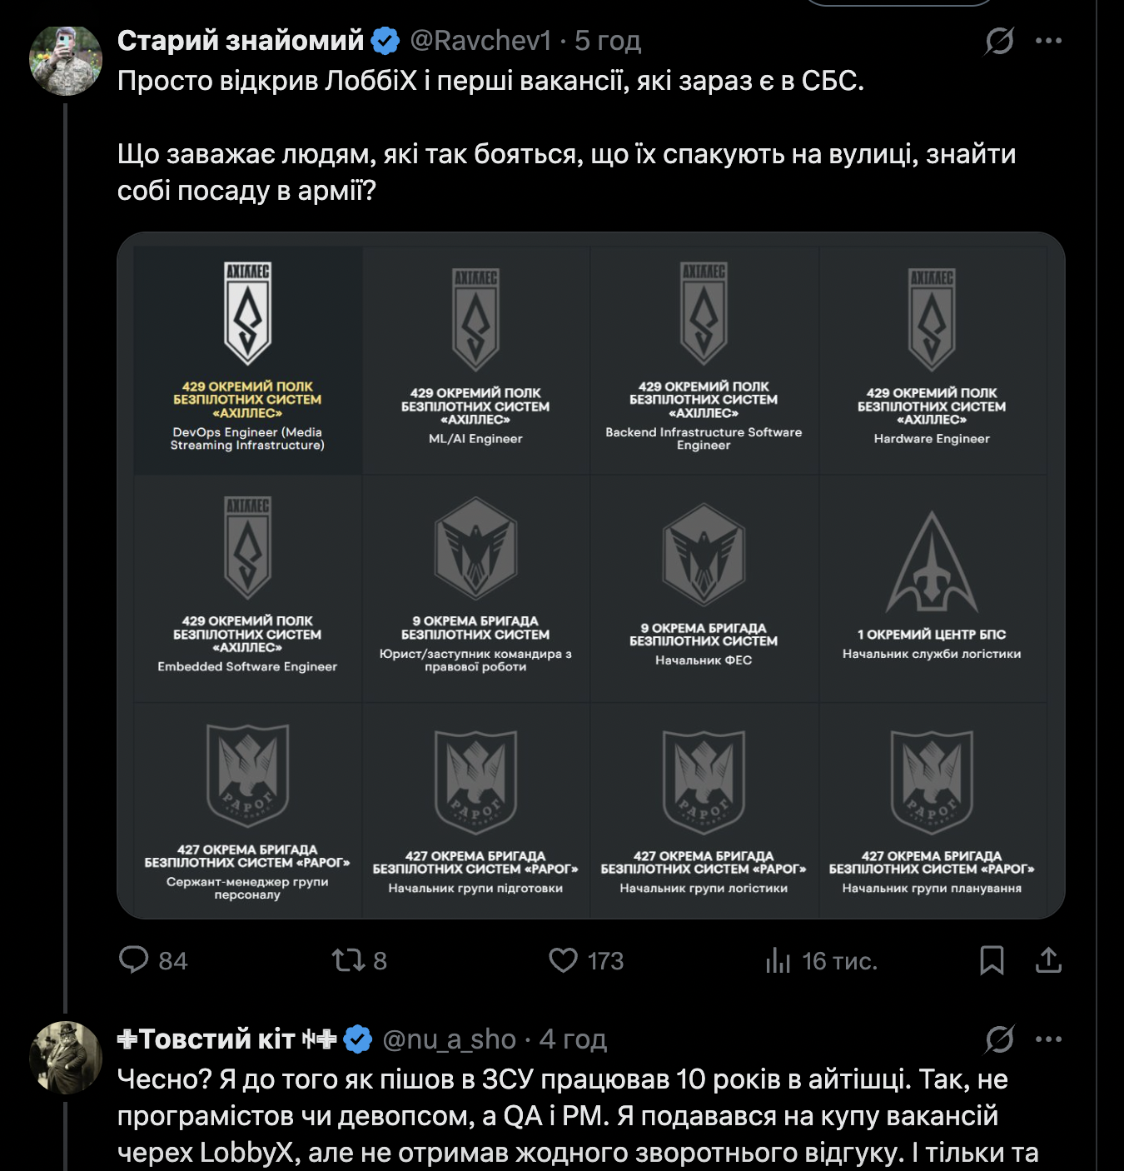Open Старий знайомий's profile avatar

click(66, 60)
